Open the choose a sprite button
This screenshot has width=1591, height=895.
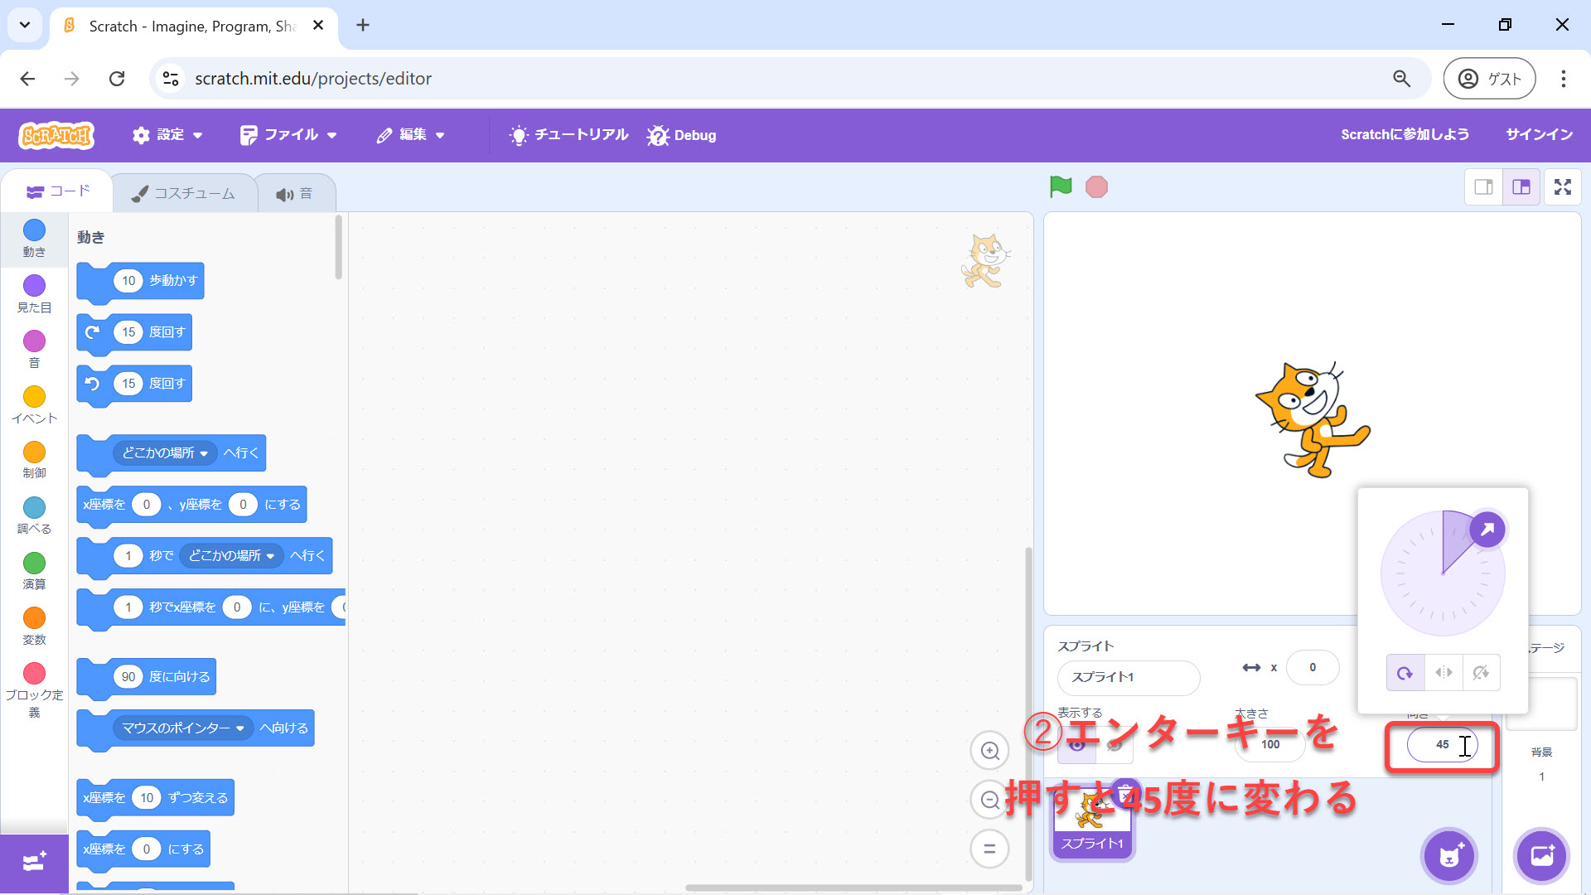1449,856
